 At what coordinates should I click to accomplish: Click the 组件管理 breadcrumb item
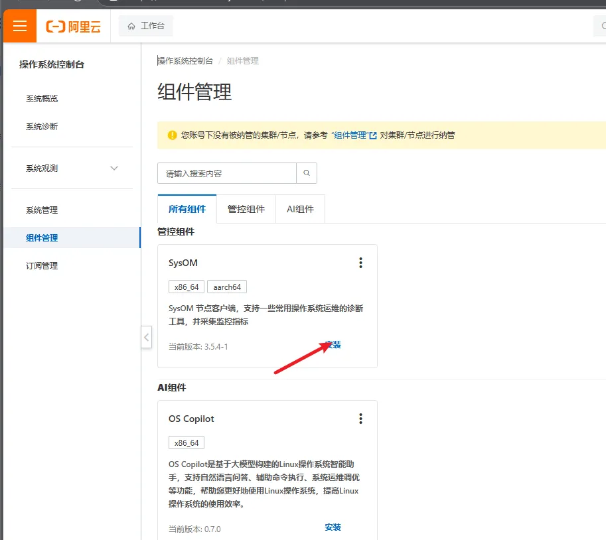coord(243,60)
